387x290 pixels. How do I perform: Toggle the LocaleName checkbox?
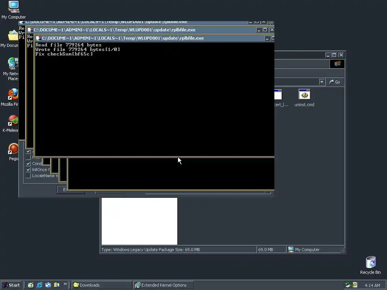click(28, 176)
